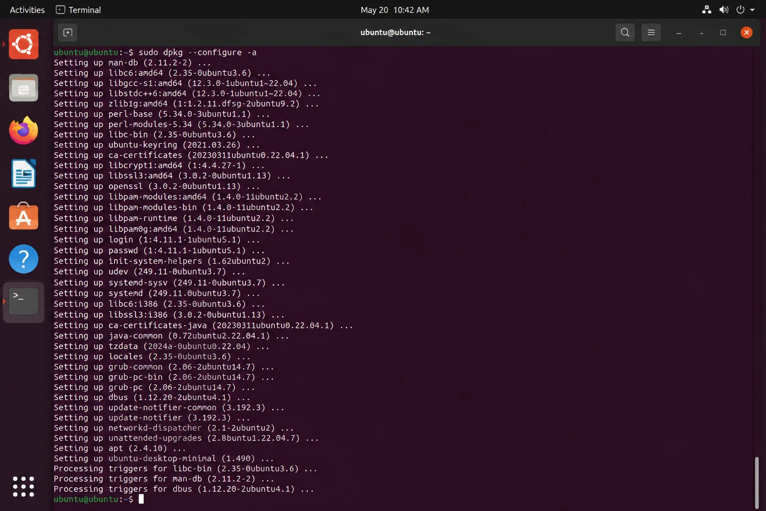Click the prompt at the cursor line
Image resolution: width=766 pixels, height=511 pixels.
tap(99, 499)
